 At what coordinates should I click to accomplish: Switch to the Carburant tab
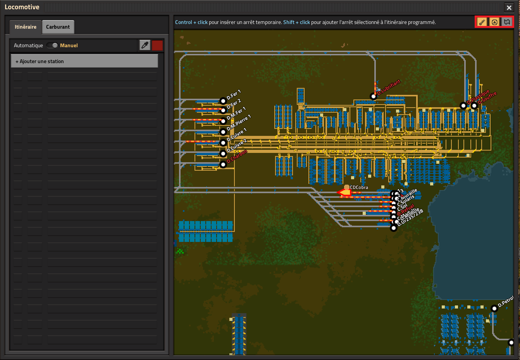coord(58,27)
